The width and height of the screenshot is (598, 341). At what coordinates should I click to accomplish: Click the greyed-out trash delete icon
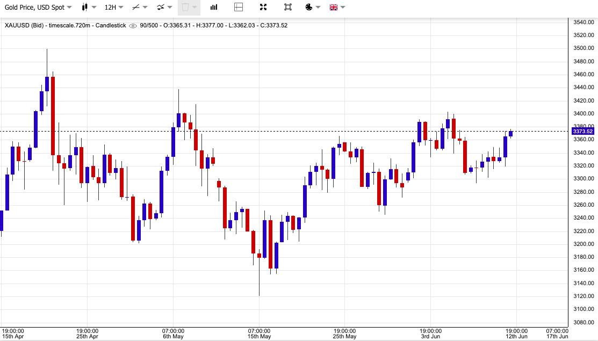[x=185, y=7]
